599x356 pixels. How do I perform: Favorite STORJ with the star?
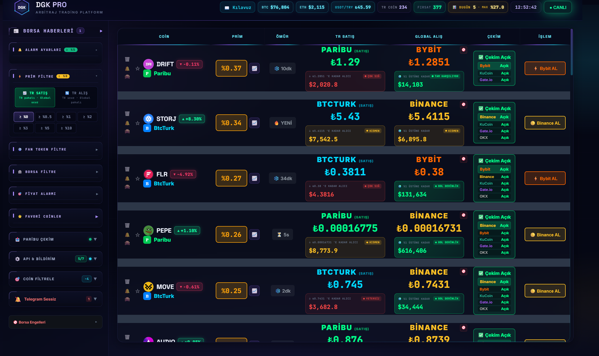tap(138, 123)
